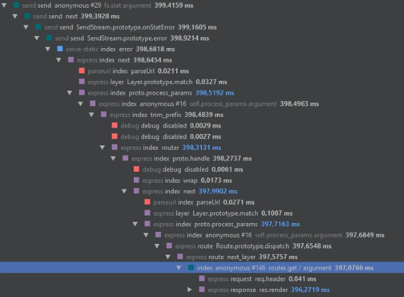Image resolution: width=404 pixels, height=297 pixels.
Task: Click purple icon beside express index wrap
Action: [136, 180]
